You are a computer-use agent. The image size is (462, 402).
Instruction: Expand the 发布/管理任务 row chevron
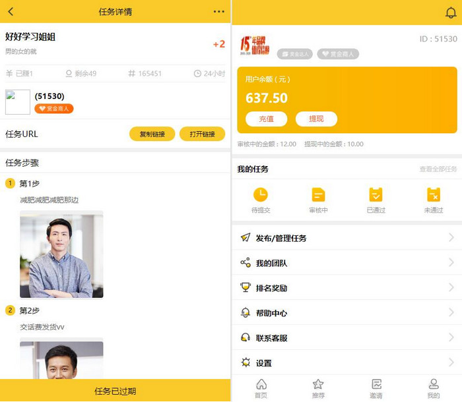tap(451, 237)
